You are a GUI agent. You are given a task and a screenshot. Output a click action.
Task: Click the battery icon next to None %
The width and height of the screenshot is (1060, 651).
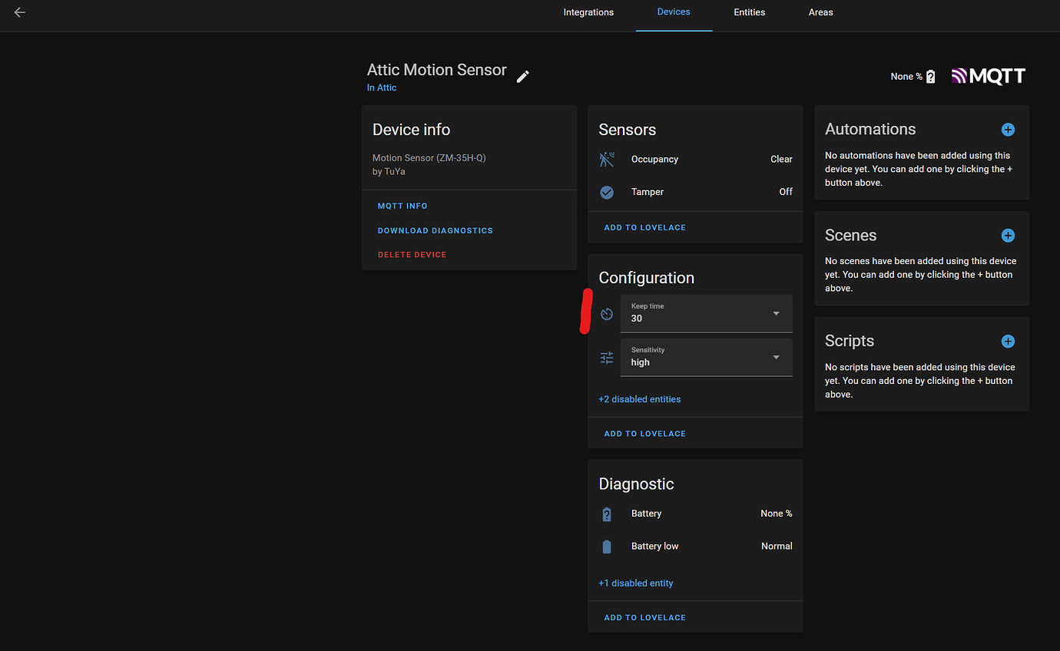pyautogui.click(x=929, y=76)
